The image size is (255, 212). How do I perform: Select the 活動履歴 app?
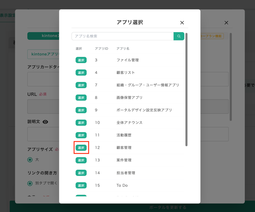[81, 135]
